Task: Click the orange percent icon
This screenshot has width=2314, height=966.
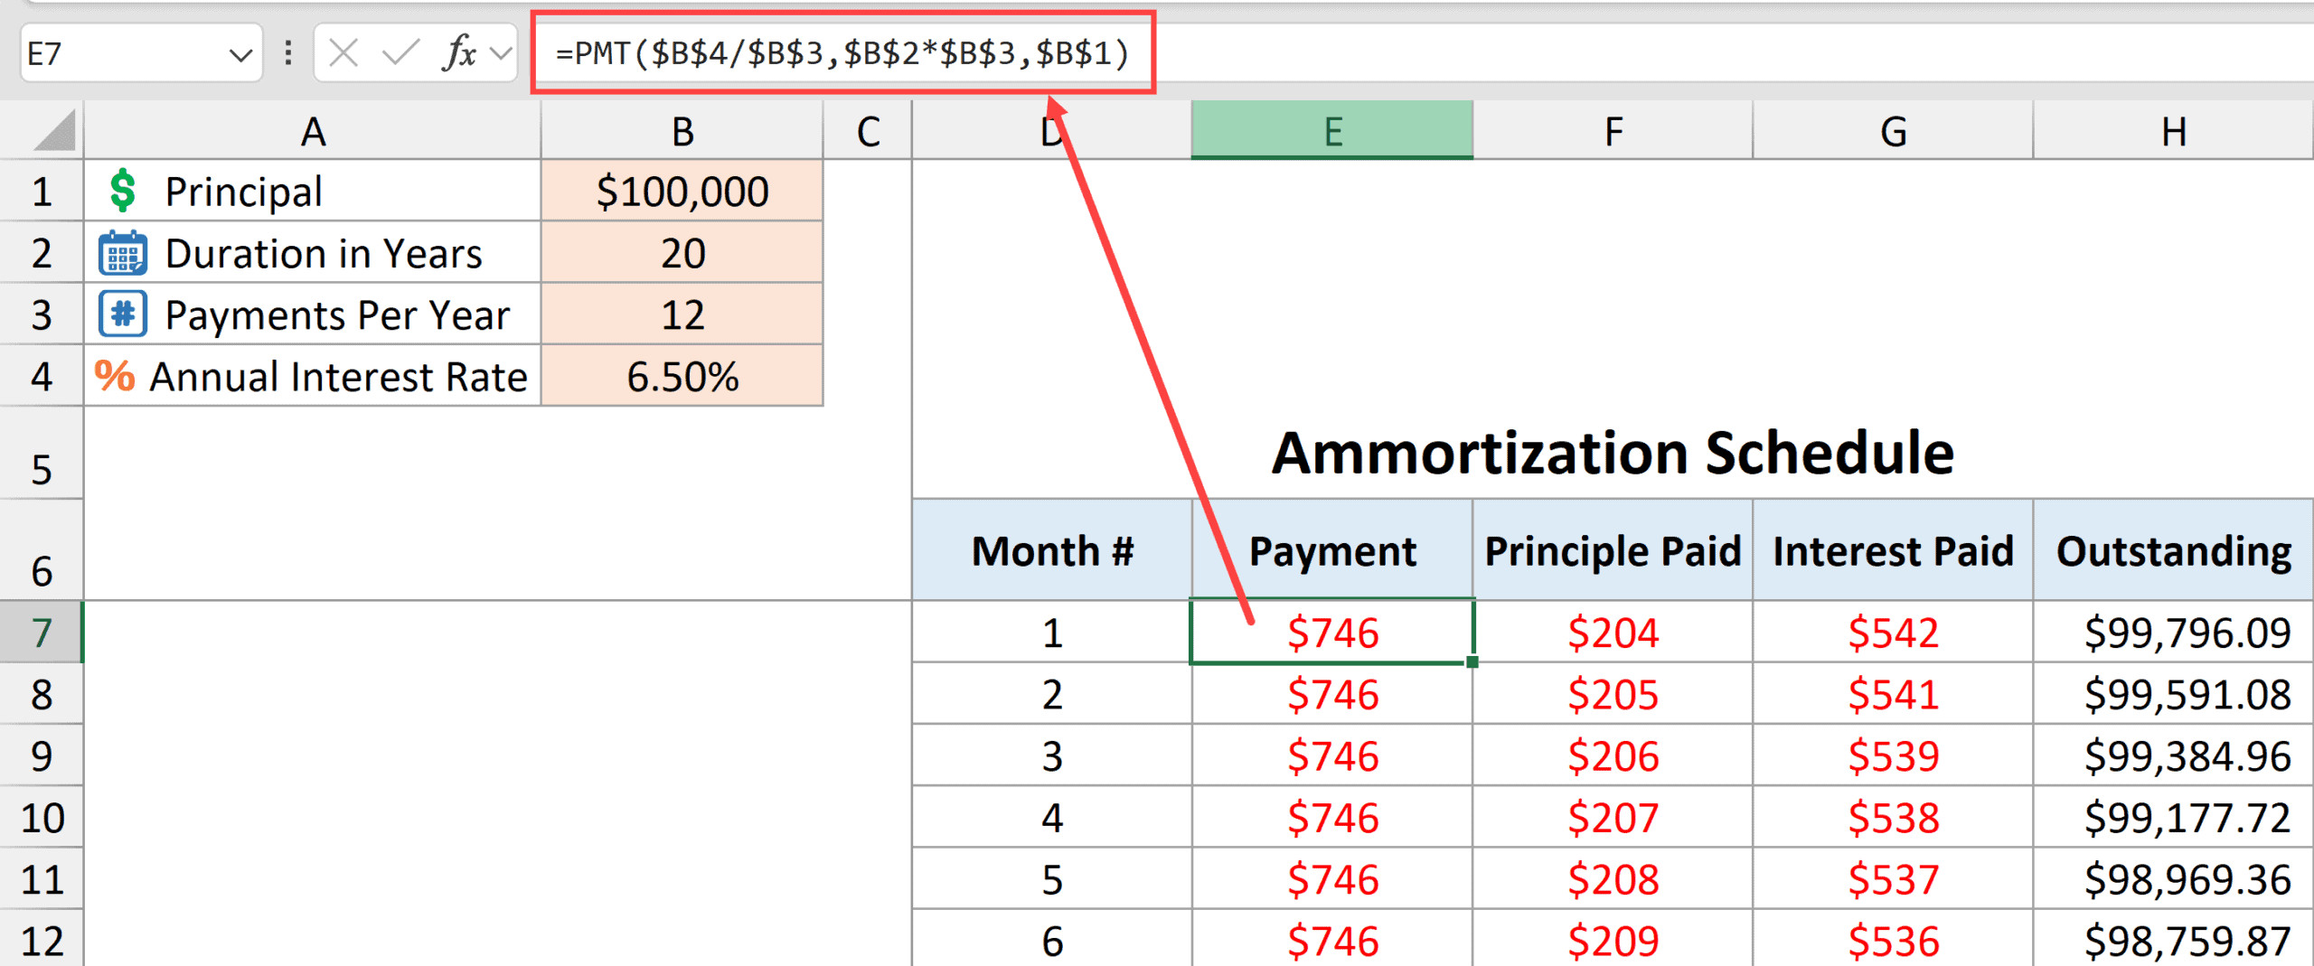Action: click(x=115, y=376)
